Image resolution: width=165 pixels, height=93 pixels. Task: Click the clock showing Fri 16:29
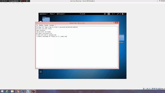point(82,14)
